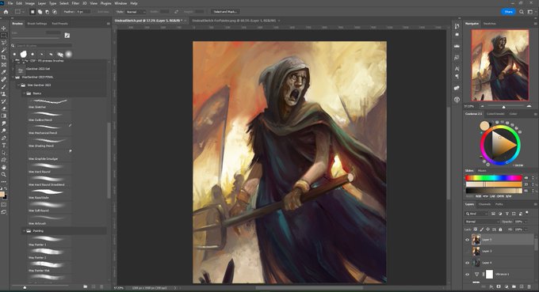Click the blue Share button
Viewport: 539px width, 292px height.
point(508,12)
